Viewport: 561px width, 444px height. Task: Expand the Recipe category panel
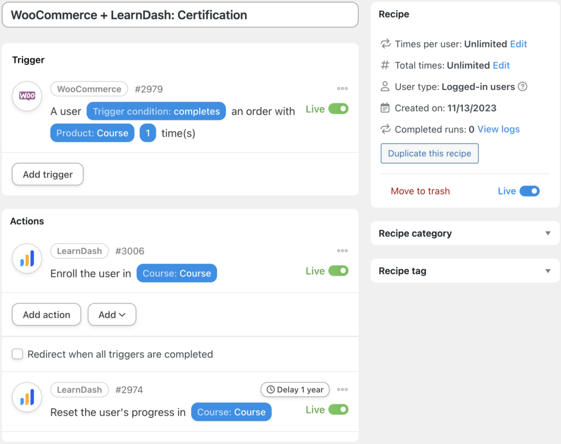pos(548,233)
